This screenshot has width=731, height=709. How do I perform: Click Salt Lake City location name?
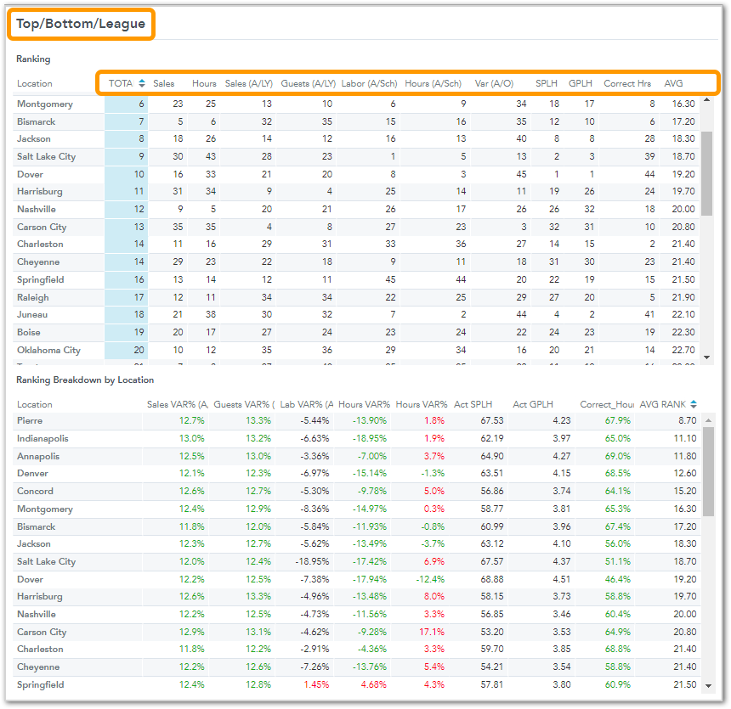[47, 156]
